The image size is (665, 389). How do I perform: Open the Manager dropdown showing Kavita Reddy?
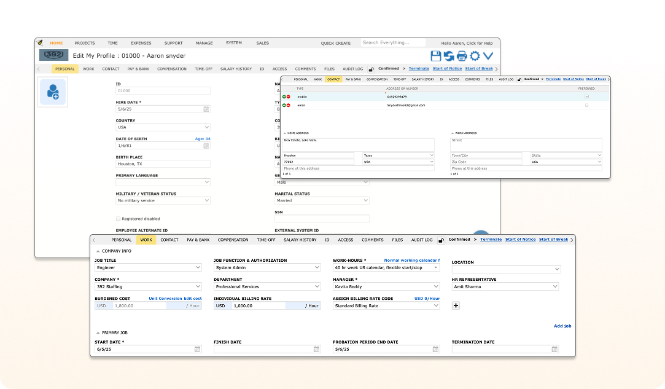(x=386, y=286)
